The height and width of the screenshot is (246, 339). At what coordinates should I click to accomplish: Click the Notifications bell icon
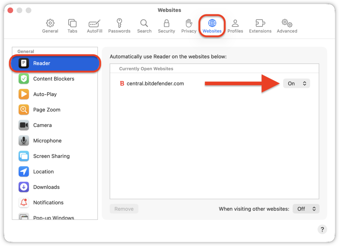coord(24,203)
